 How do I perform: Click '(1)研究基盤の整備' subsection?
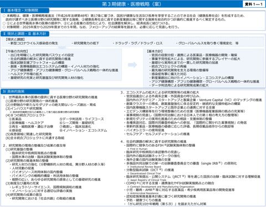[x=19, y=149]
